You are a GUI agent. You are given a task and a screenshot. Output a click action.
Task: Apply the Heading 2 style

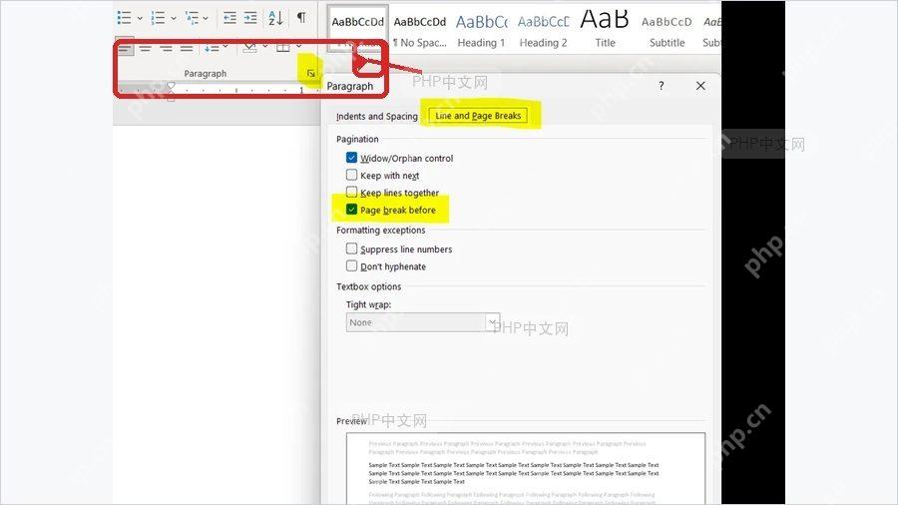coord(544,30)
